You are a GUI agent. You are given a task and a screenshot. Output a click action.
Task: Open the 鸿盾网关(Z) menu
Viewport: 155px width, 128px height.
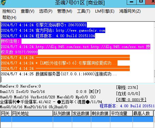[x=130, y=11]
